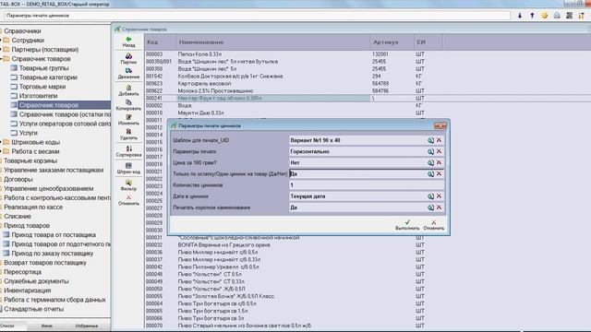Open Приход по заказу поставщику
Screen dimensions: 591x332
tap(53, 254)
